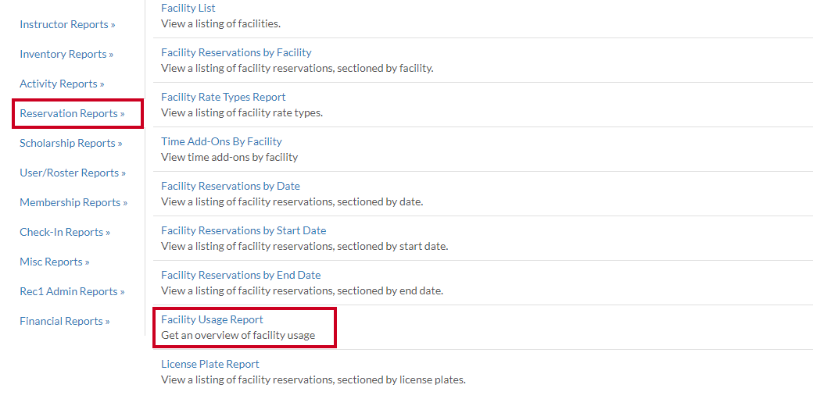Click 'View time add-ons by facility' description

pyautogui.click(x=230, y=157)
